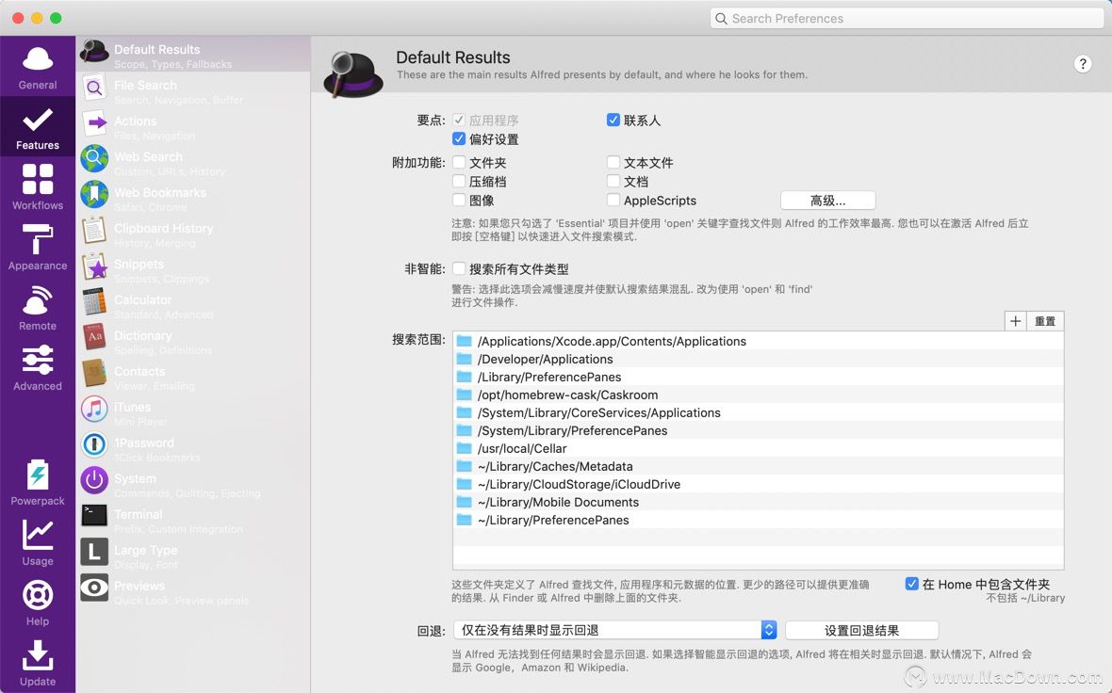Open the question mark help button
1112x693 pixels.
tap(1082, 64)
